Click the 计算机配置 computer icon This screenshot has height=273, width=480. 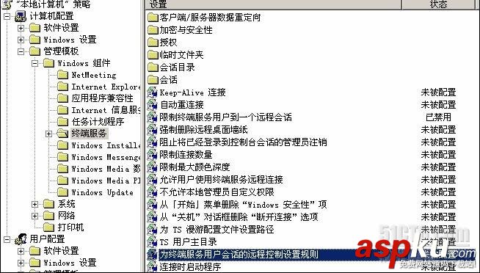(x=21, y=16)
